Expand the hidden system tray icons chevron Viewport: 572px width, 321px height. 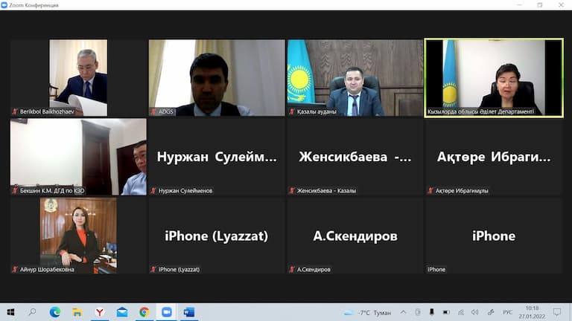tap(403, 312)
